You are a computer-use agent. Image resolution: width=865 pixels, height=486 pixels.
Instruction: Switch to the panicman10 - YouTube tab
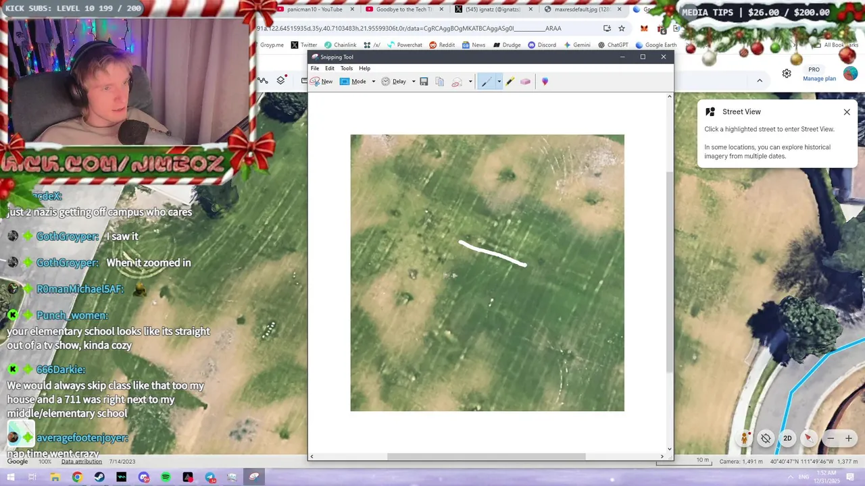coord(315,9)
